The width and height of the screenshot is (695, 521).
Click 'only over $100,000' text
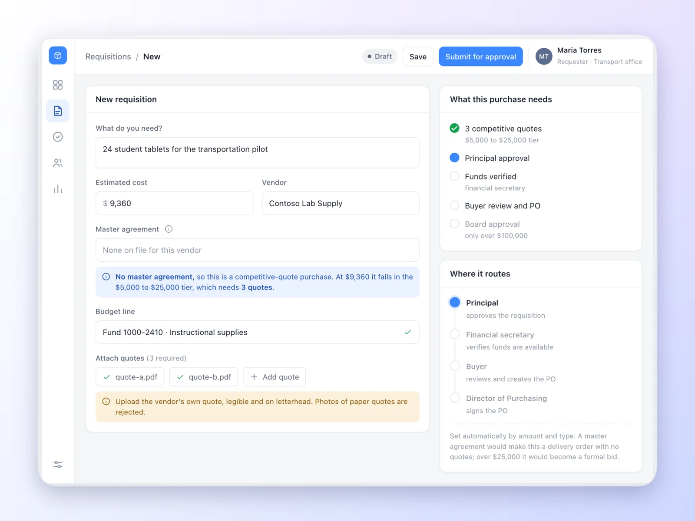tap(496, 236)
